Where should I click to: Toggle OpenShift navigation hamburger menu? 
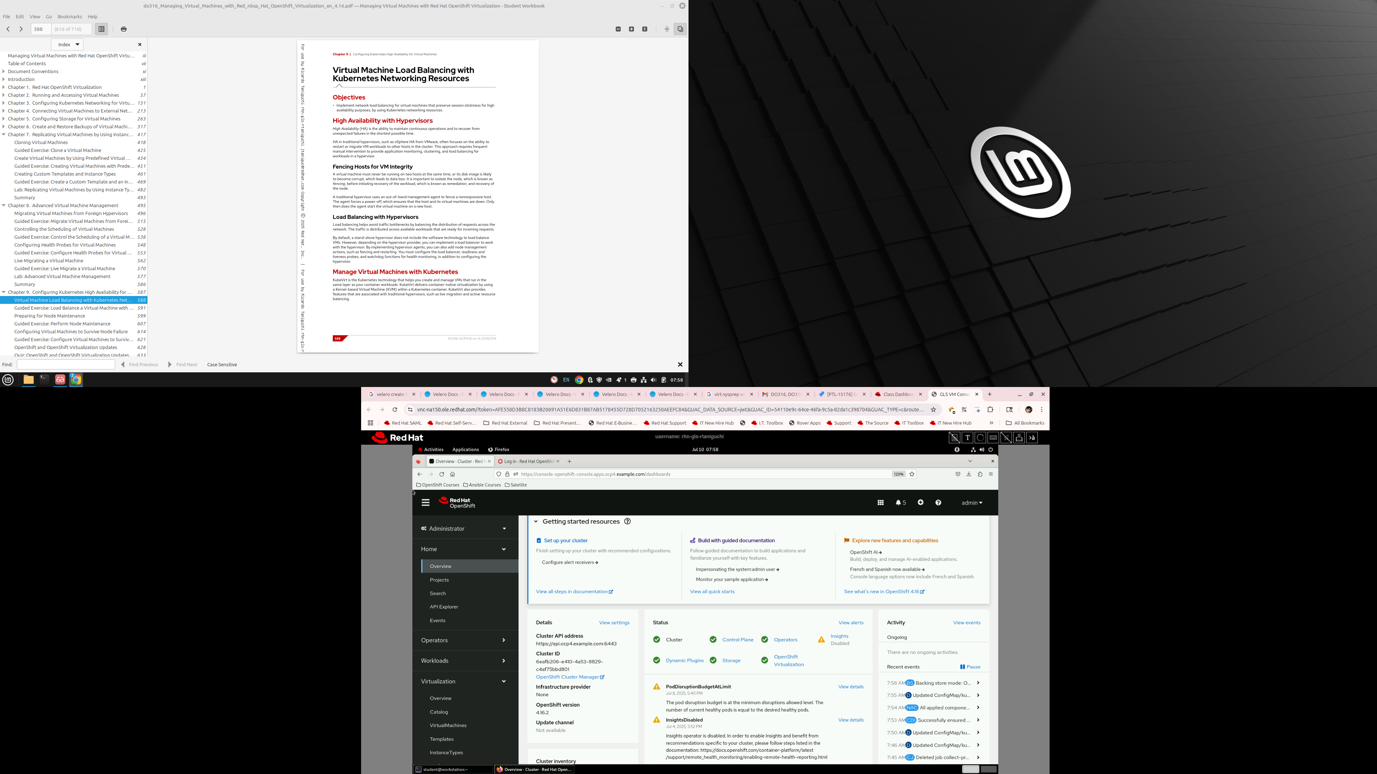point(426,503)
